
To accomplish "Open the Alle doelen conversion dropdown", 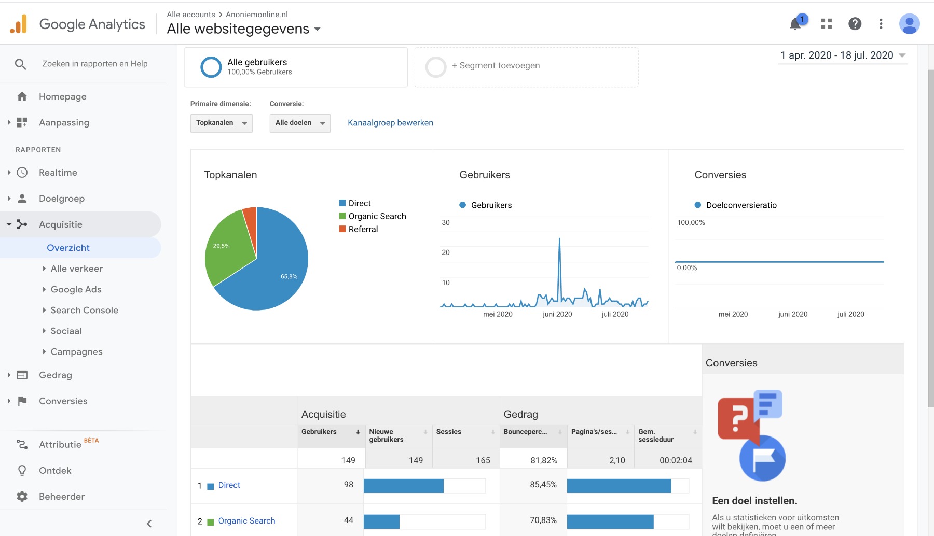I will tap(300, 123).
